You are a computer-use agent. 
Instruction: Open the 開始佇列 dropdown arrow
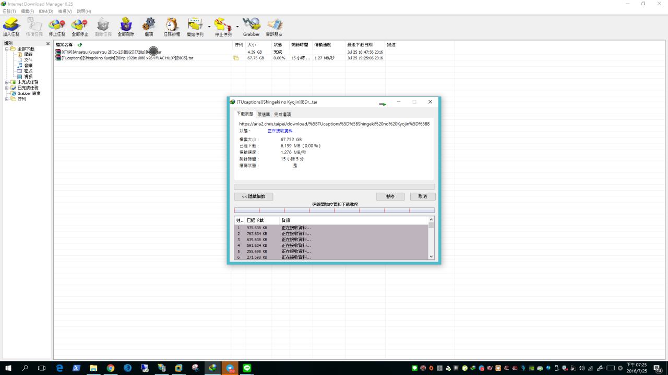209,27
